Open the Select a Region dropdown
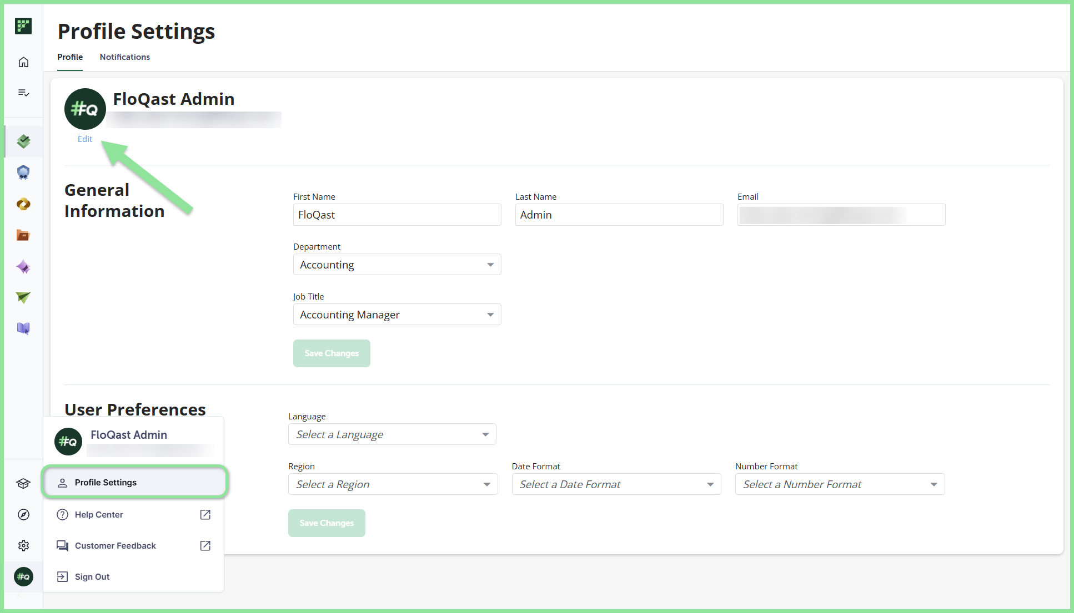 point(393,484)
